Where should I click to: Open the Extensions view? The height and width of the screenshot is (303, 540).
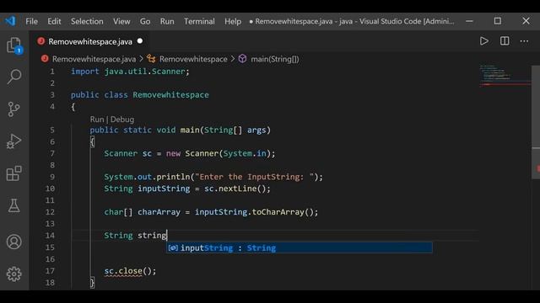[x=14, y=173]
